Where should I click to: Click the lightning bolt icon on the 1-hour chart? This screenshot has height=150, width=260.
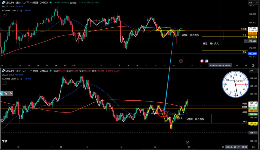point(187,143)
